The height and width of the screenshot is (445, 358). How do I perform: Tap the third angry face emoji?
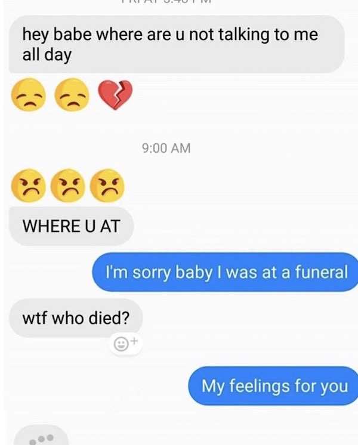click(107, 186)
